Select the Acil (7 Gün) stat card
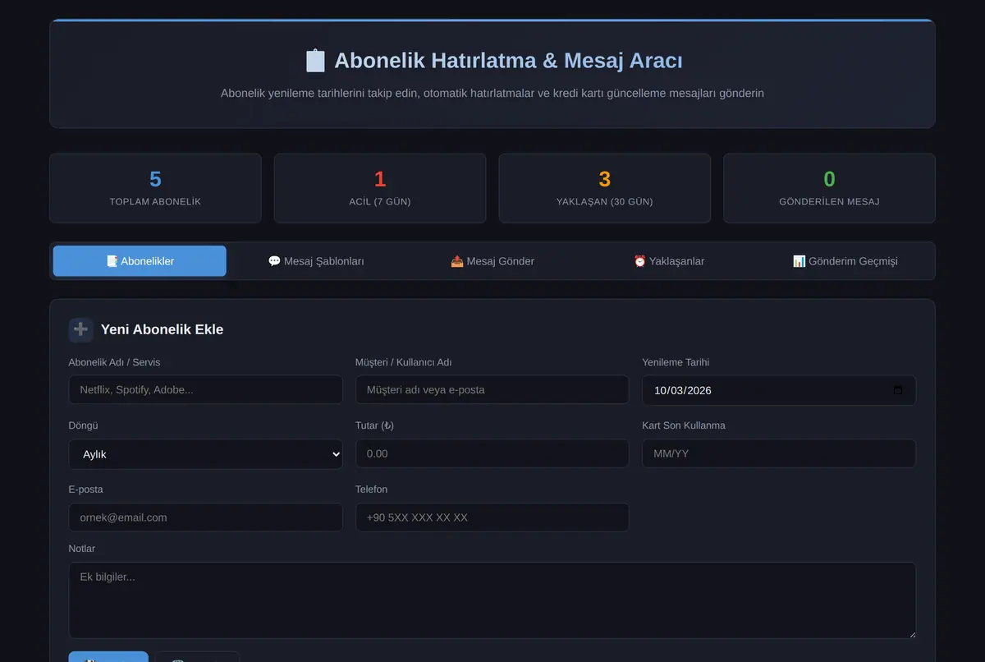This screenshot has height=662, width=985. pyautogui.click(x=380, y=188)
